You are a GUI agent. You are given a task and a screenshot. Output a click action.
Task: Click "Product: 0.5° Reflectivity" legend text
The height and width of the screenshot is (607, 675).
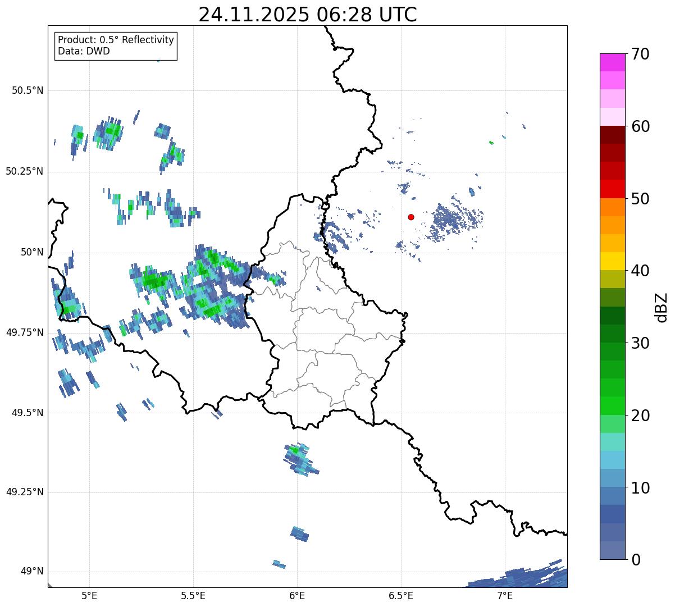pyautogui.click(x=116, y=40)
